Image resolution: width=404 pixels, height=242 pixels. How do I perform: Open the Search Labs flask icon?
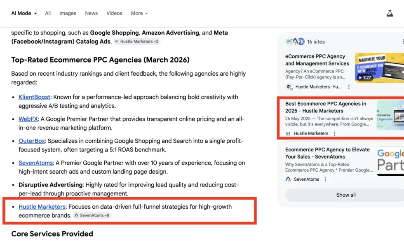coord(390,13)
